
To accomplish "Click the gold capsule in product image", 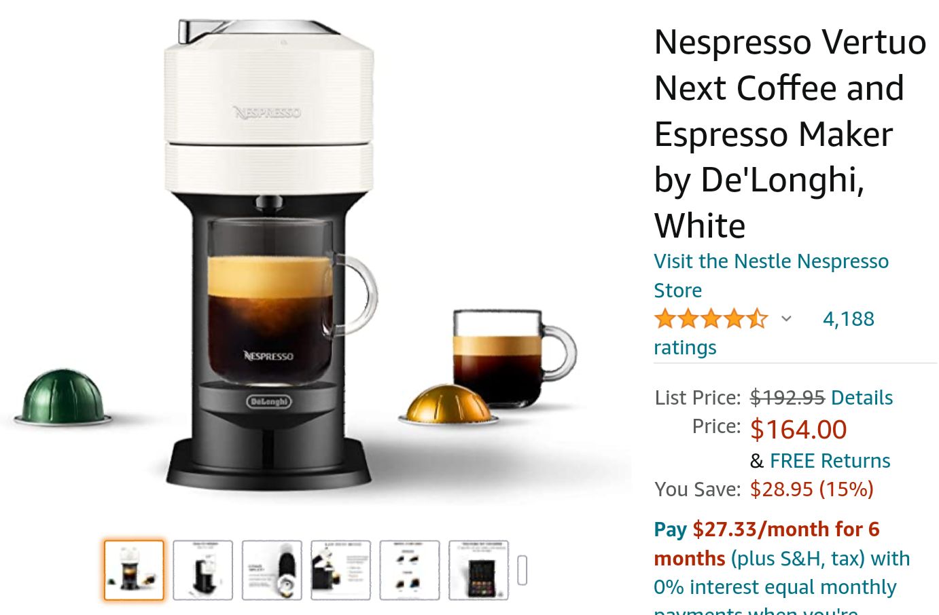I will click(x=448, y=405).
